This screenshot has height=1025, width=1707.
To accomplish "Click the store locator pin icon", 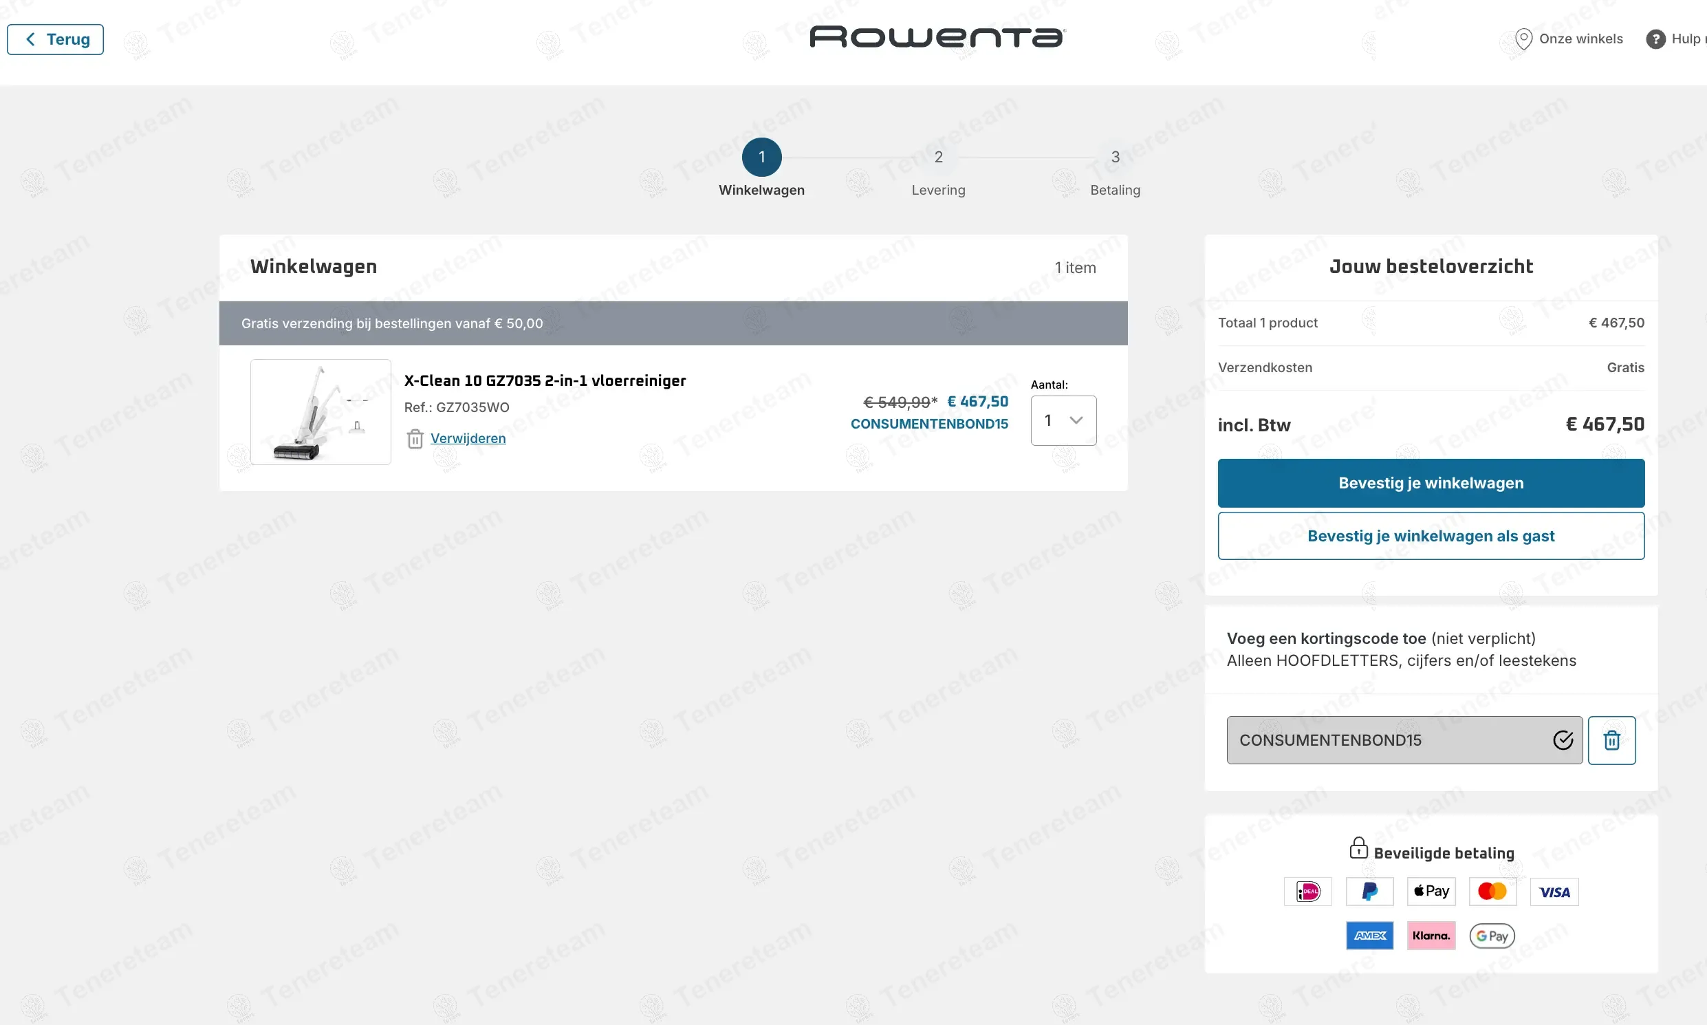I will [1523, 39].
